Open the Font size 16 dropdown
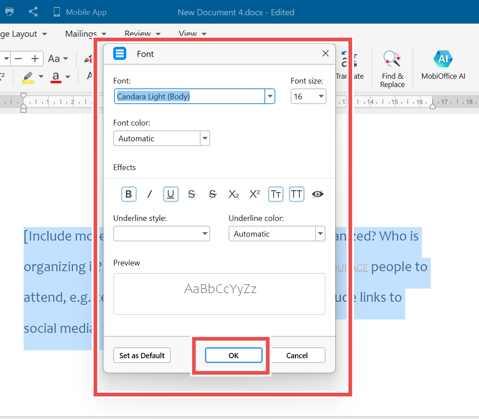The image size is (479, 419). click(x=308, y=96)
